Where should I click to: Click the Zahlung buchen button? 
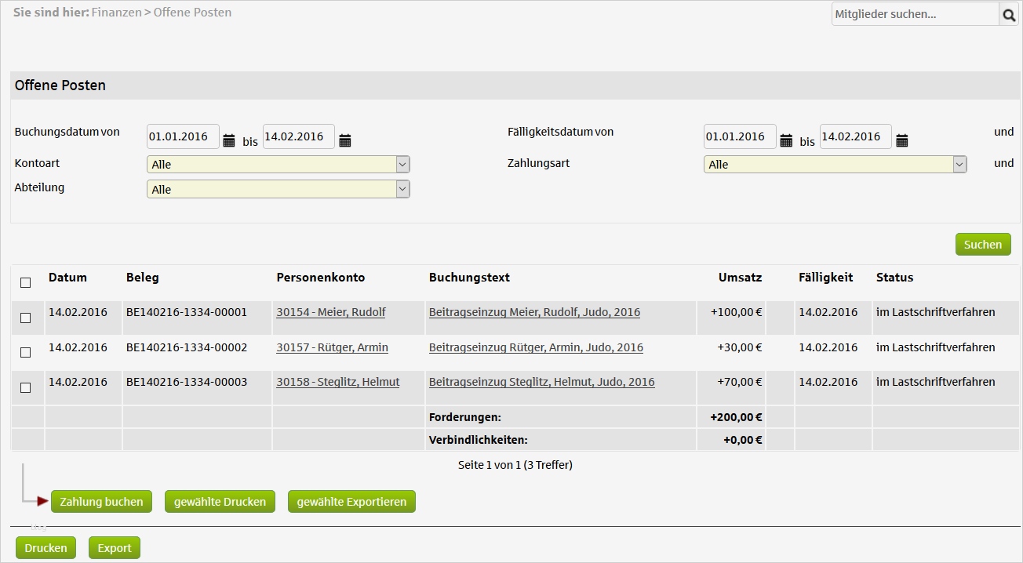[101, 502]
